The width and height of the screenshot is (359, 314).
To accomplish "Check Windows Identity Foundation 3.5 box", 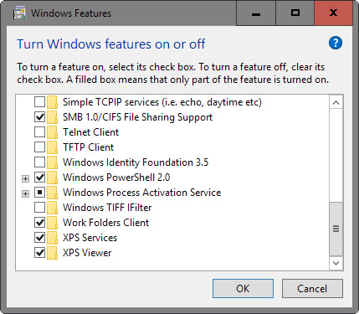I will coord(39,162).
